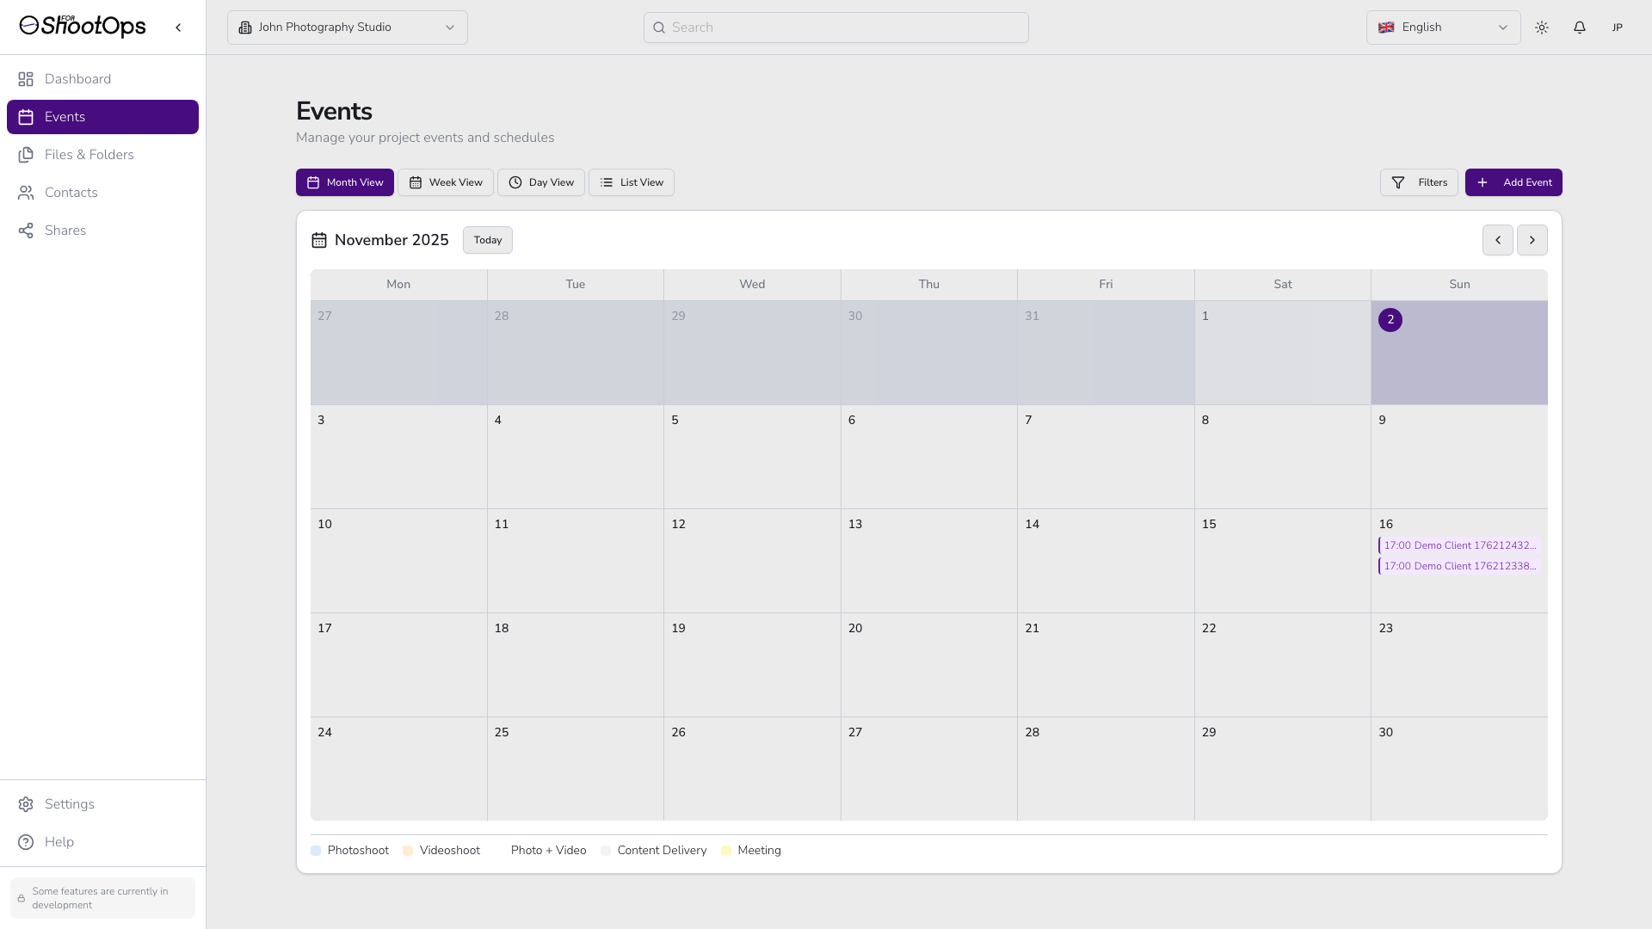This screenshot has height=929, width=1652.
Task: Open Contacts via its sidebar icon
Action: tap(26, 193)
